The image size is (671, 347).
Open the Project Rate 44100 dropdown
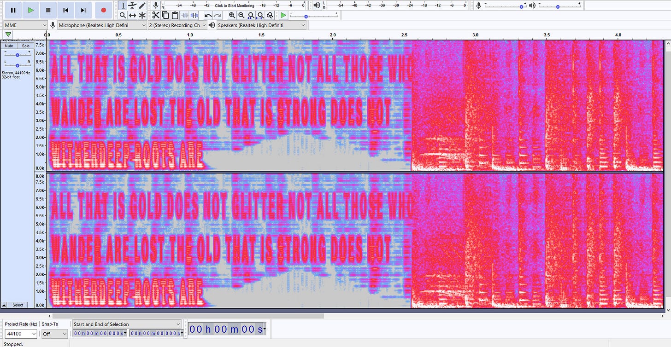[21, 334]
